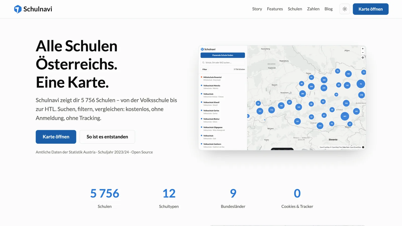The image size is (402, 226).
Task: Go to the Features section
Action: coord(275,9)
